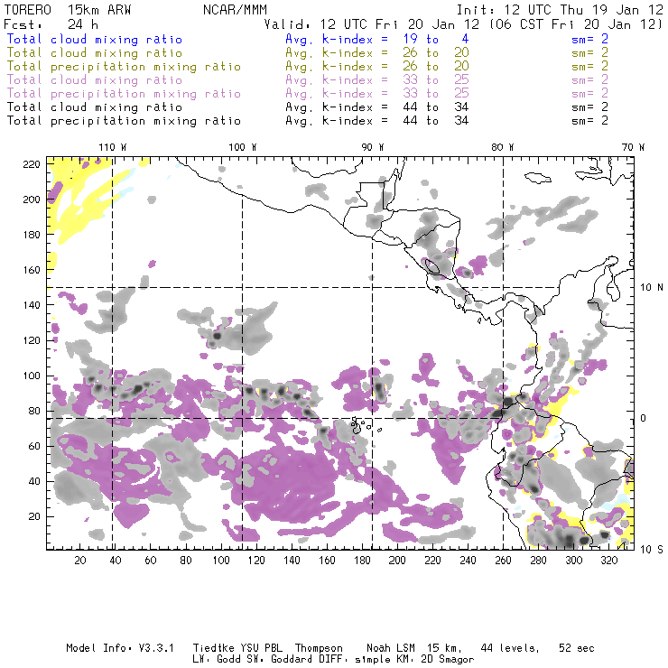
Task: Click the '240' bottom-axis tick label
Action: click(468, 561)
